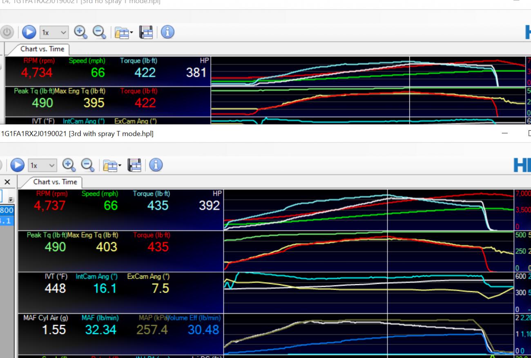Click the small dropdown arrow in the left side panel
This screenshot has width=531, height=358.
point(11,200)
